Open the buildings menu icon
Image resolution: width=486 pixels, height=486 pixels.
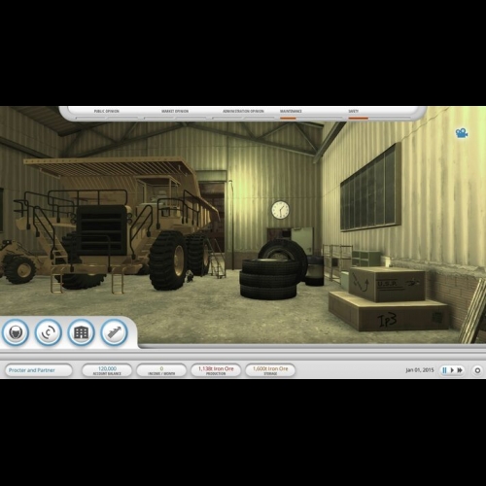pos(81,332)
